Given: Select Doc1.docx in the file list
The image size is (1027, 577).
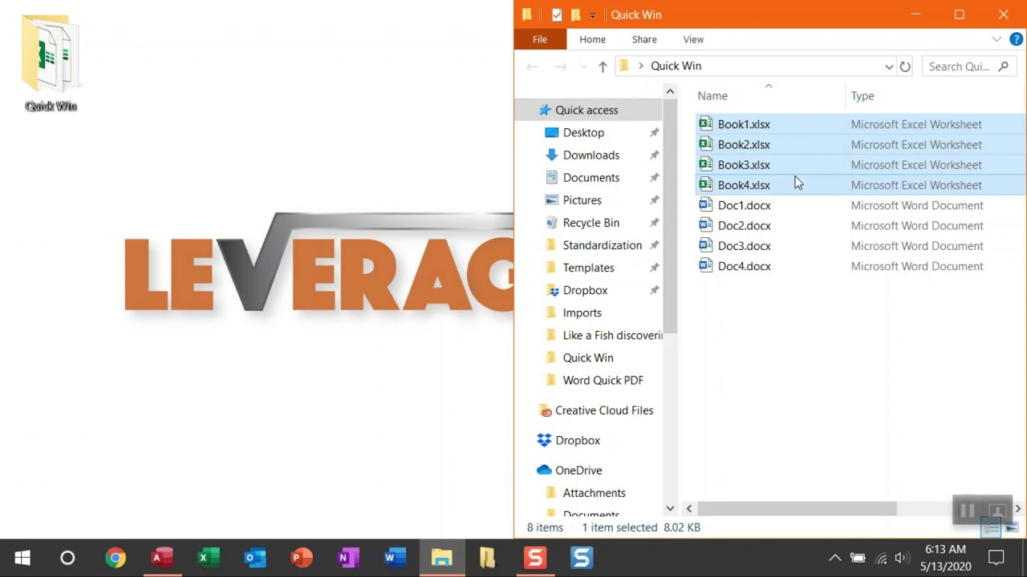Looking at the screenshot, I should [x=744, y=205].
